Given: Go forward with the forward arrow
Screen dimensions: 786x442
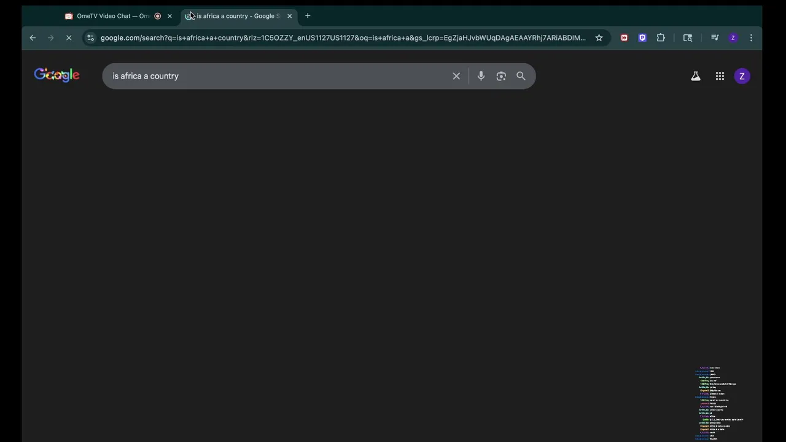Looking at the screenshot, I should pyautogui.click(x=51, y=38).
